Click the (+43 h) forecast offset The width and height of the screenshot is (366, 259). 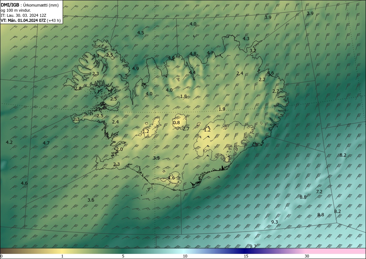tap(54, 20)
